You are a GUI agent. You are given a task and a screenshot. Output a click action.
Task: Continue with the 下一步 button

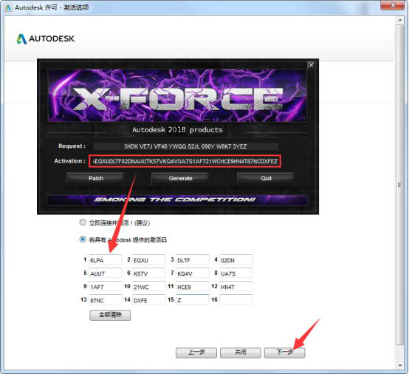coord(284,353)
